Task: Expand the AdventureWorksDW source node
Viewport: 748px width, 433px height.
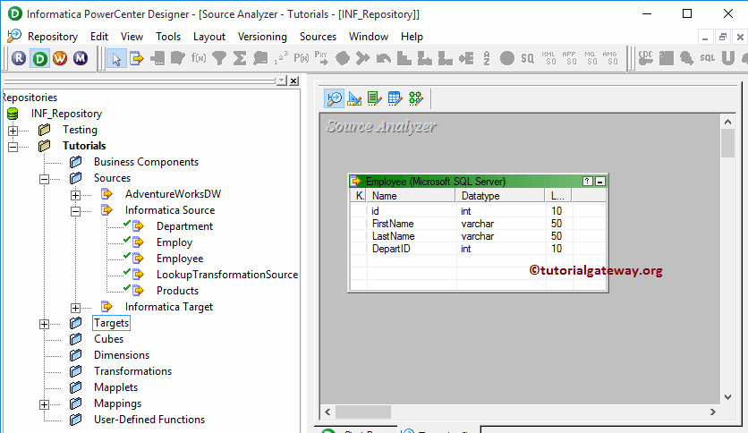Action: [x=75, y=195]
